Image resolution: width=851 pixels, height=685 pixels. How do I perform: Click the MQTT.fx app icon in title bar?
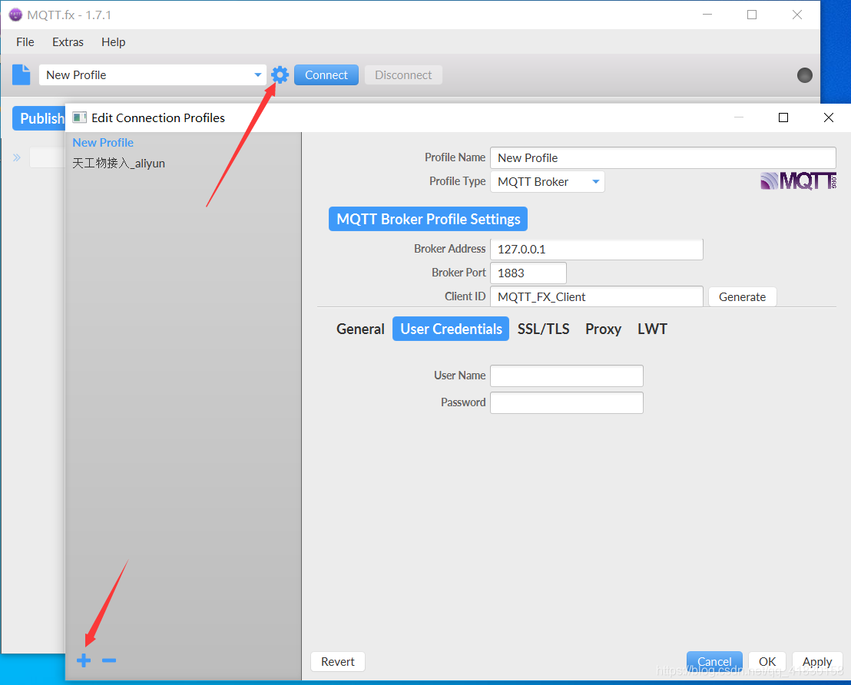(x=15, y=15)
